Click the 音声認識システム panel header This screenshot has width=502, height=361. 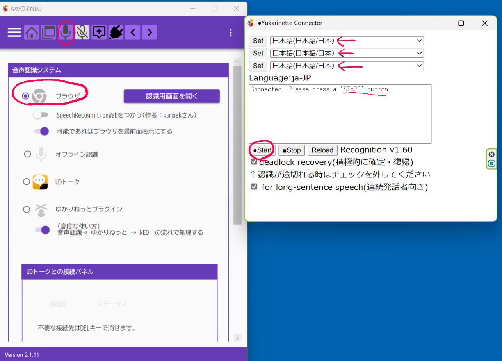click(118, 70)
